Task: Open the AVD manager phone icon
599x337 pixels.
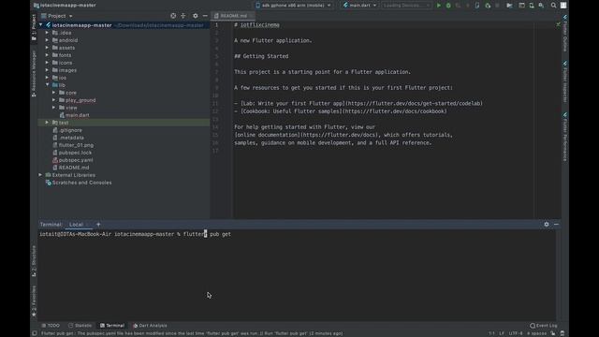Action: tap(532, 6)
